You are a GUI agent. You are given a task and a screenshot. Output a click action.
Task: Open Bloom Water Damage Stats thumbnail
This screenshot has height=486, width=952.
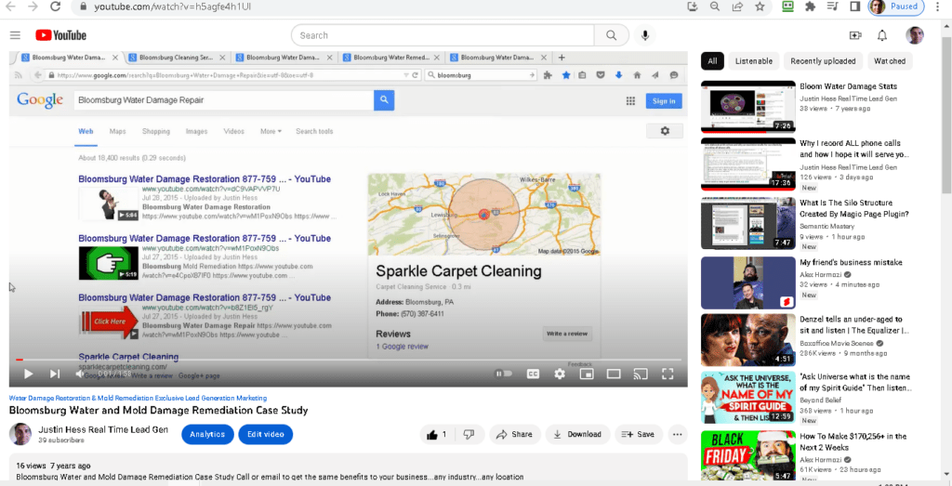click(748, 107)
